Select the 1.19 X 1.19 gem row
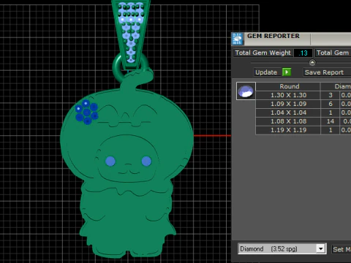The width and height of the screenshot is (351, 263). pos(303,130)
